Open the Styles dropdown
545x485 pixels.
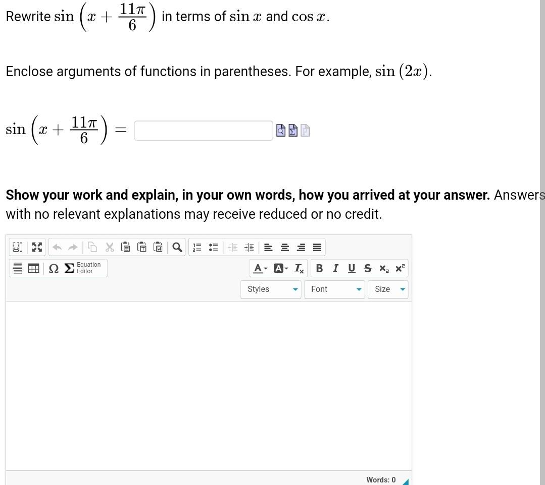(271, 289)
